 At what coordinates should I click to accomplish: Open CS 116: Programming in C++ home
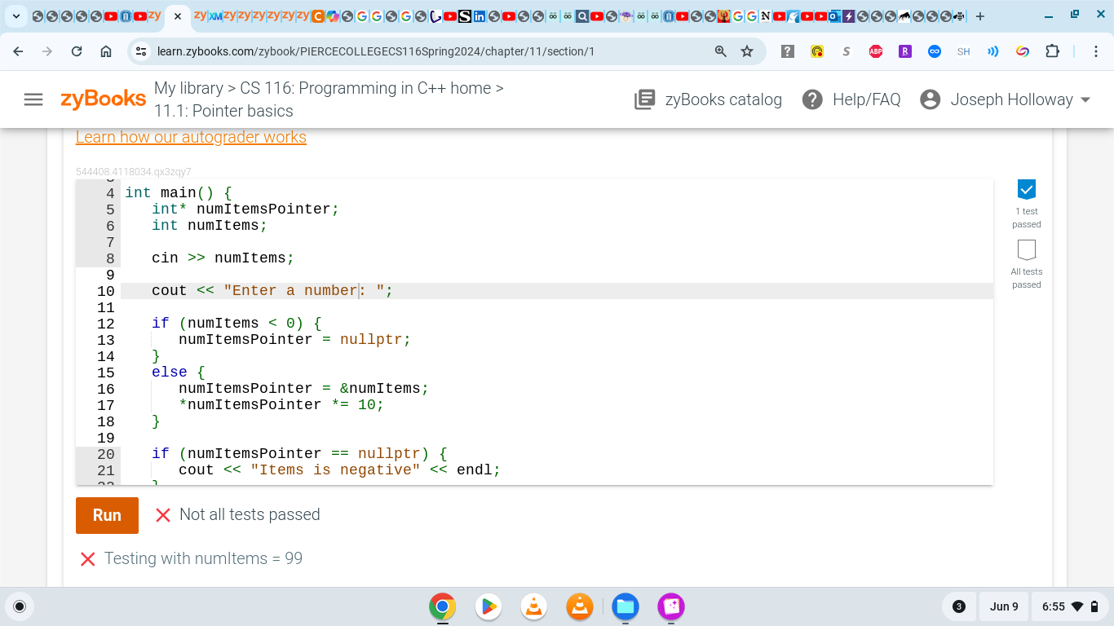coord(365,88)
